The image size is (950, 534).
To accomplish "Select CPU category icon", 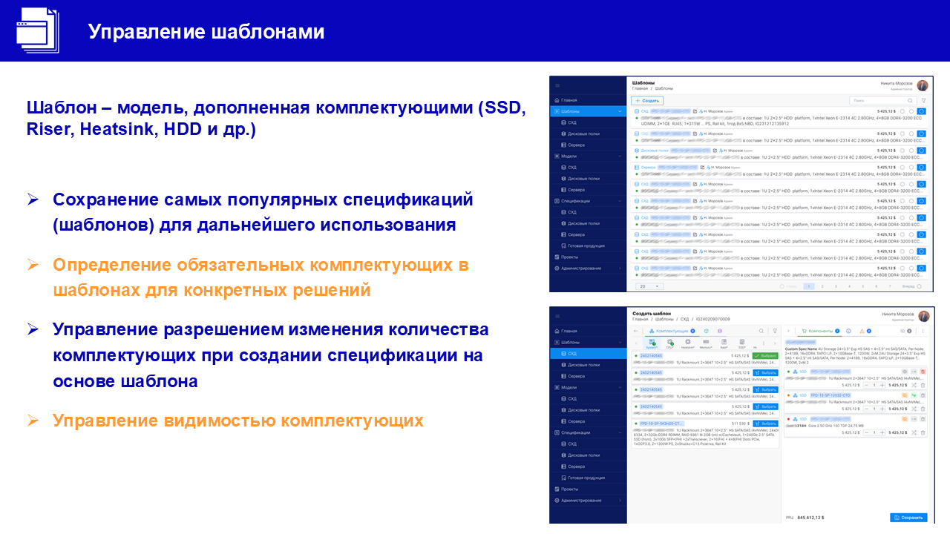I will (669, 343).
